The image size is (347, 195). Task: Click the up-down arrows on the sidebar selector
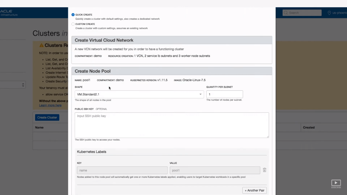[23, 85]
